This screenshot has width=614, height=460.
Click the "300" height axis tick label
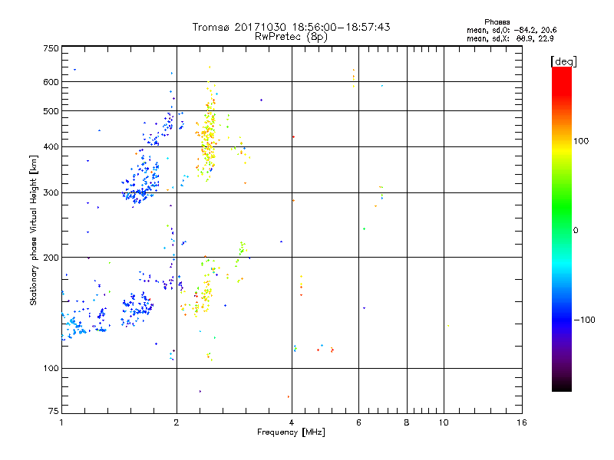[x=51, y=193]
